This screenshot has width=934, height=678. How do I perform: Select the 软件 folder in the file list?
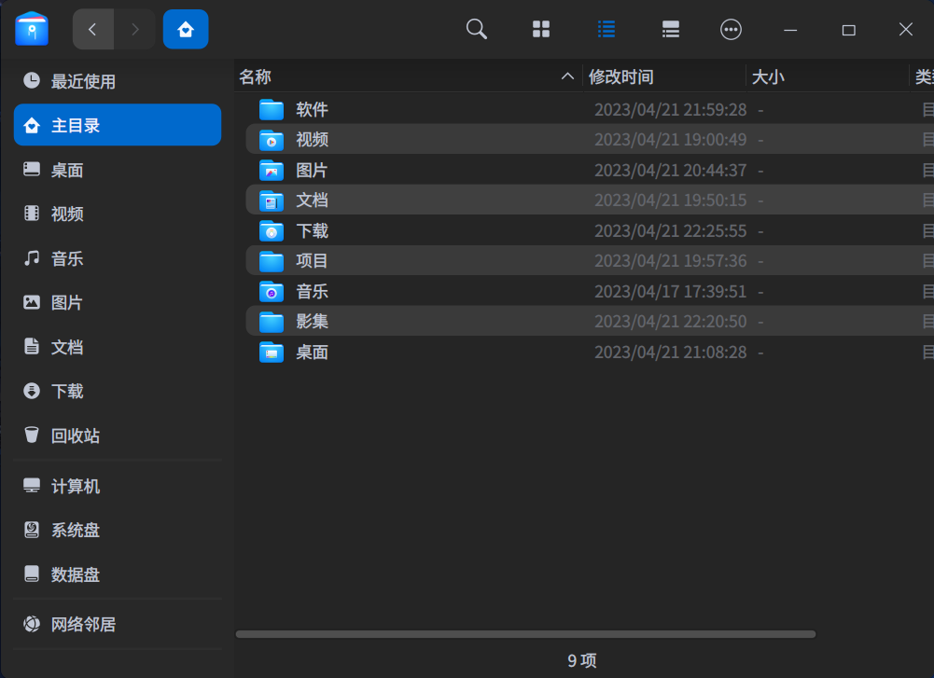(x=313, y=109)
